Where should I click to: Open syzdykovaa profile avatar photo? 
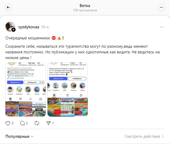(x=10, y=27)
